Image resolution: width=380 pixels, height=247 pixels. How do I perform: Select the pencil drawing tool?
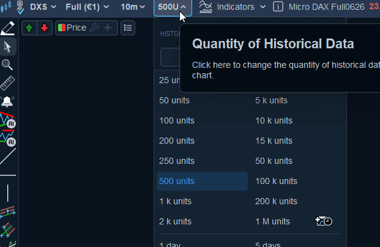click(7, 28)
